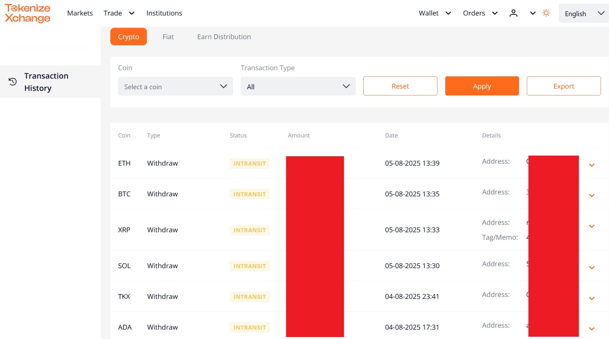
Task: Click the Tag/Memo label in XRP row
Action: [x=500, y=237]
